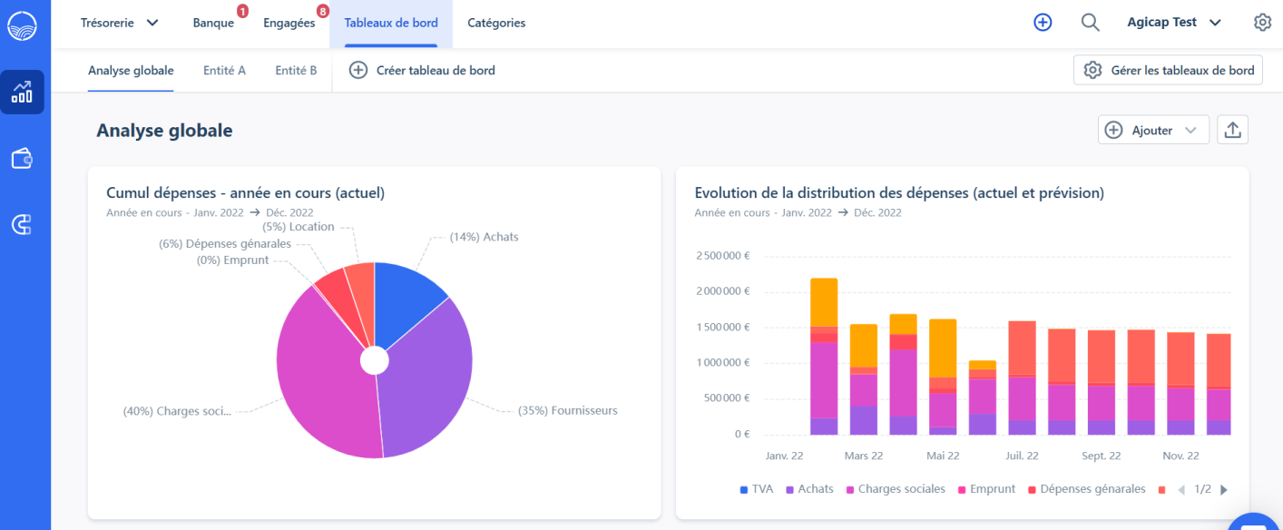
Task: Click the export upload icon
Action: tap(1232, 130)
